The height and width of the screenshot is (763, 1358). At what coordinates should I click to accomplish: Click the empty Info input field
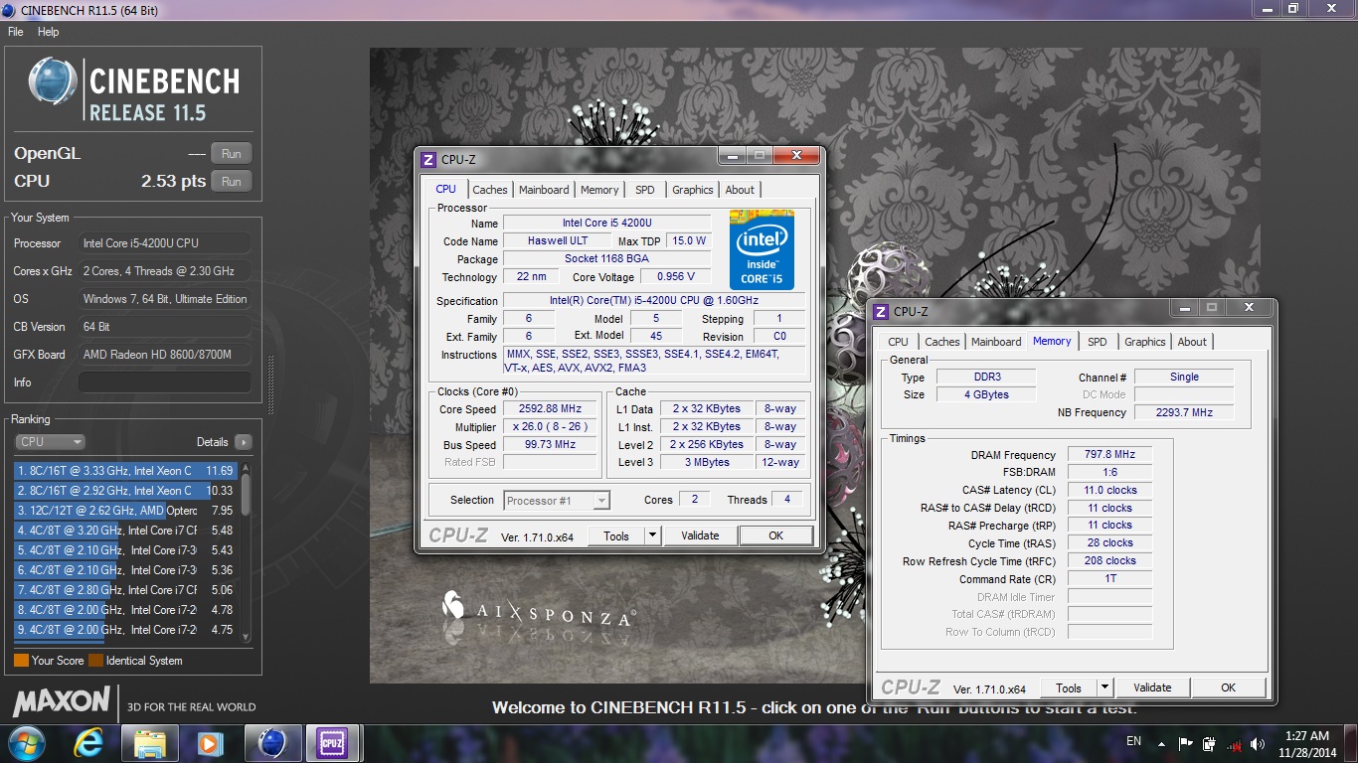pos(165,382)
